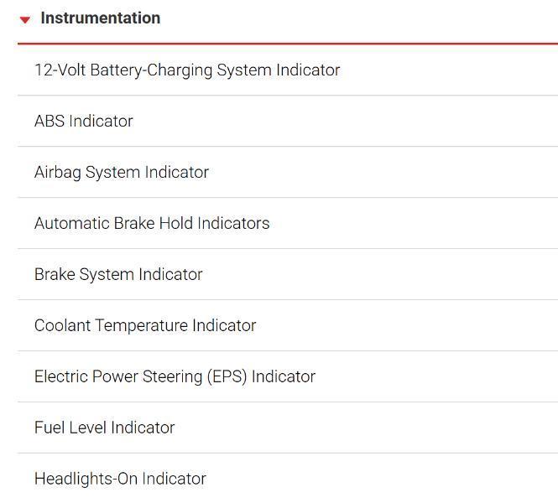Collapse the Instrumentation section with red triangle
The height and width of the screenshot is (503, 558).
[x=25, y=19]
